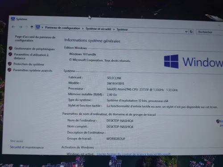Open Page d'accueil du panneau de configuration

coord(35,39)
